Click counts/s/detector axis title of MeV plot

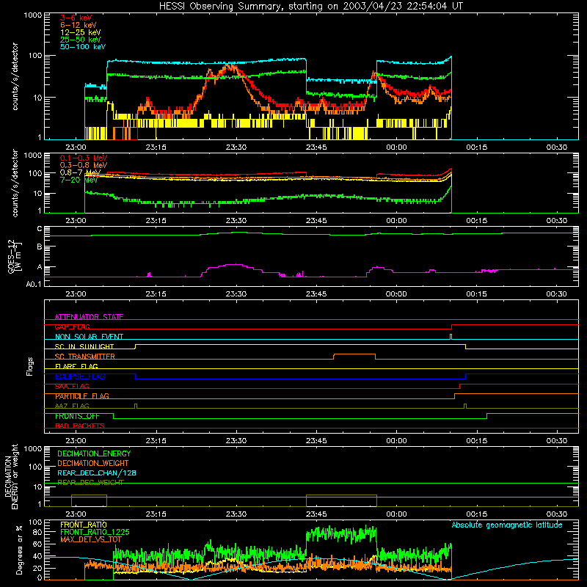[15, 183]
